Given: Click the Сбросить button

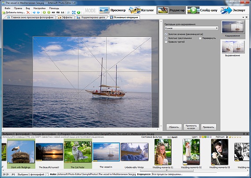Looking at the screenshot, I should 174,127.
